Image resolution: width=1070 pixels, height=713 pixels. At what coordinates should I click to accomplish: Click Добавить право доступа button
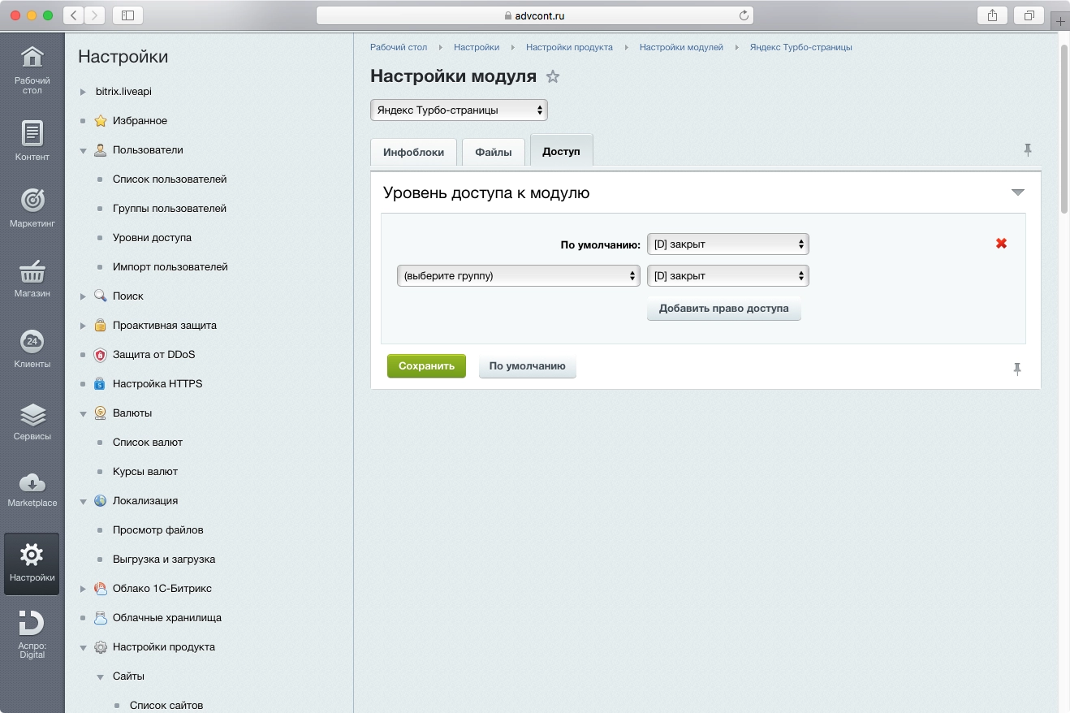tap(724, 309)
